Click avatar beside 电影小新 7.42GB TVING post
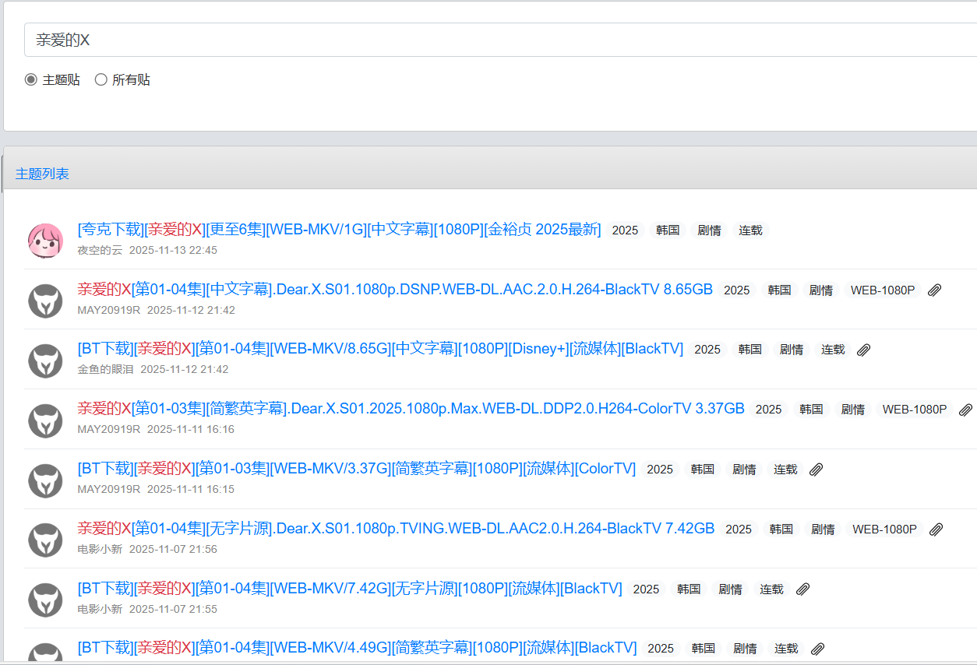This screenshot has width=977, height=665. pos(45,540)
